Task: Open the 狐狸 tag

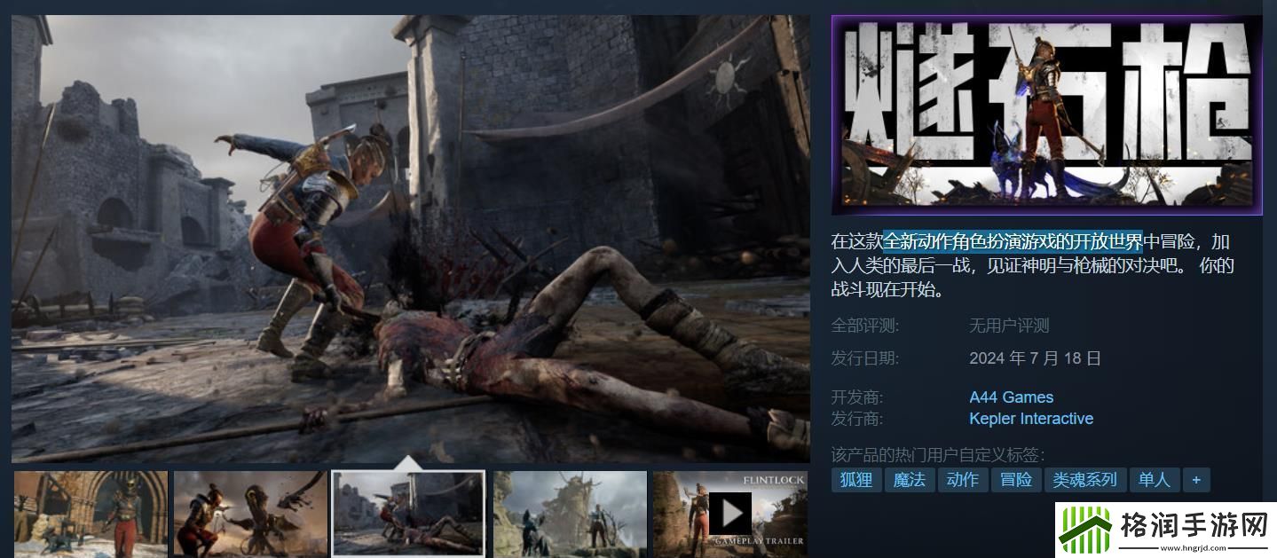Action: click(856, 480)
